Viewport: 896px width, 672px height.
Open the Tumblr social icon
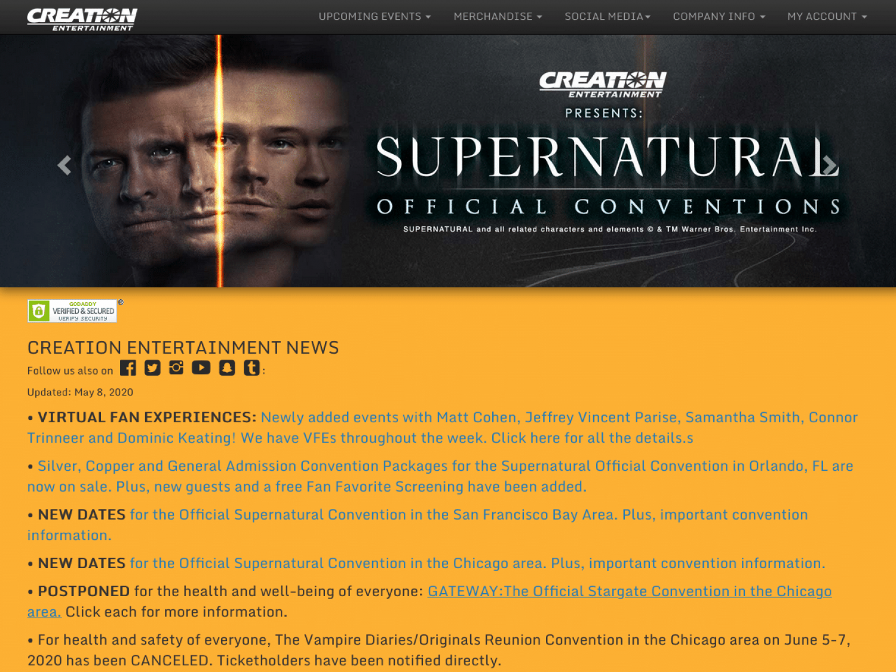coord(251,368)
